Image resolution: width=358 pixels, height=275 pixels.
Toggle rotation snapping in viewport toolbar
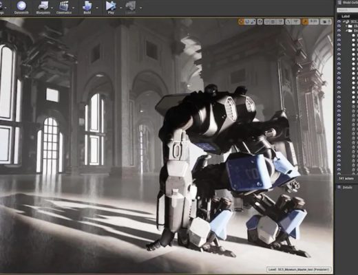coord(288,22)
